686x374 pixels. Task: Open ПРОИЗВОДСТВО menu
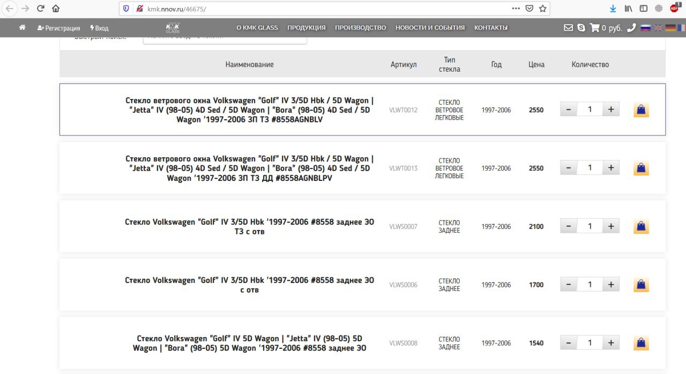pos(361,28)
